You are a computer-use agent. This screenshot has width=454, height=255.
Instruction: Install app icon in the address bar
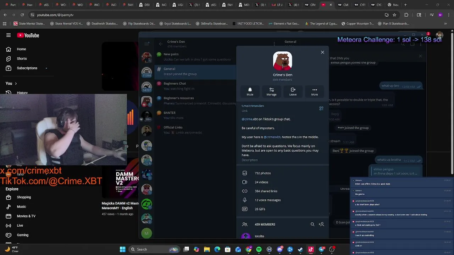(387, 15)
